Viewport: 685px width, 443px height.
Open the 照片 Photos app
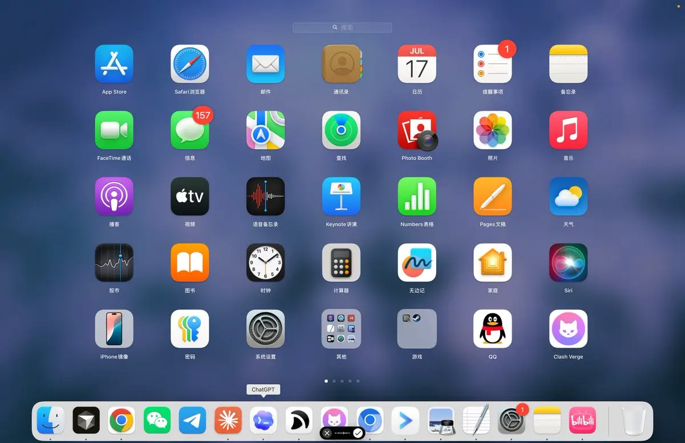pyautogui.click(x=493, y=130)
